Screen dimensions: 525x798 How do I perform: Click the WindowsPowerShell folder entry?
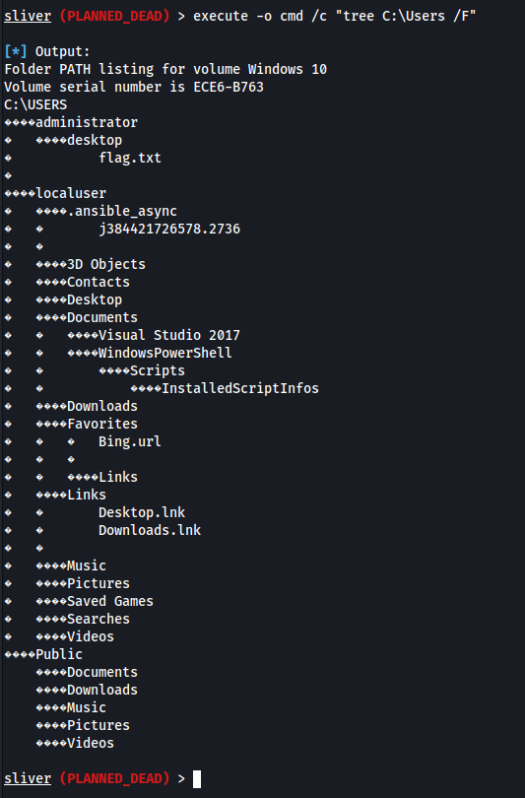click(164, 353)
